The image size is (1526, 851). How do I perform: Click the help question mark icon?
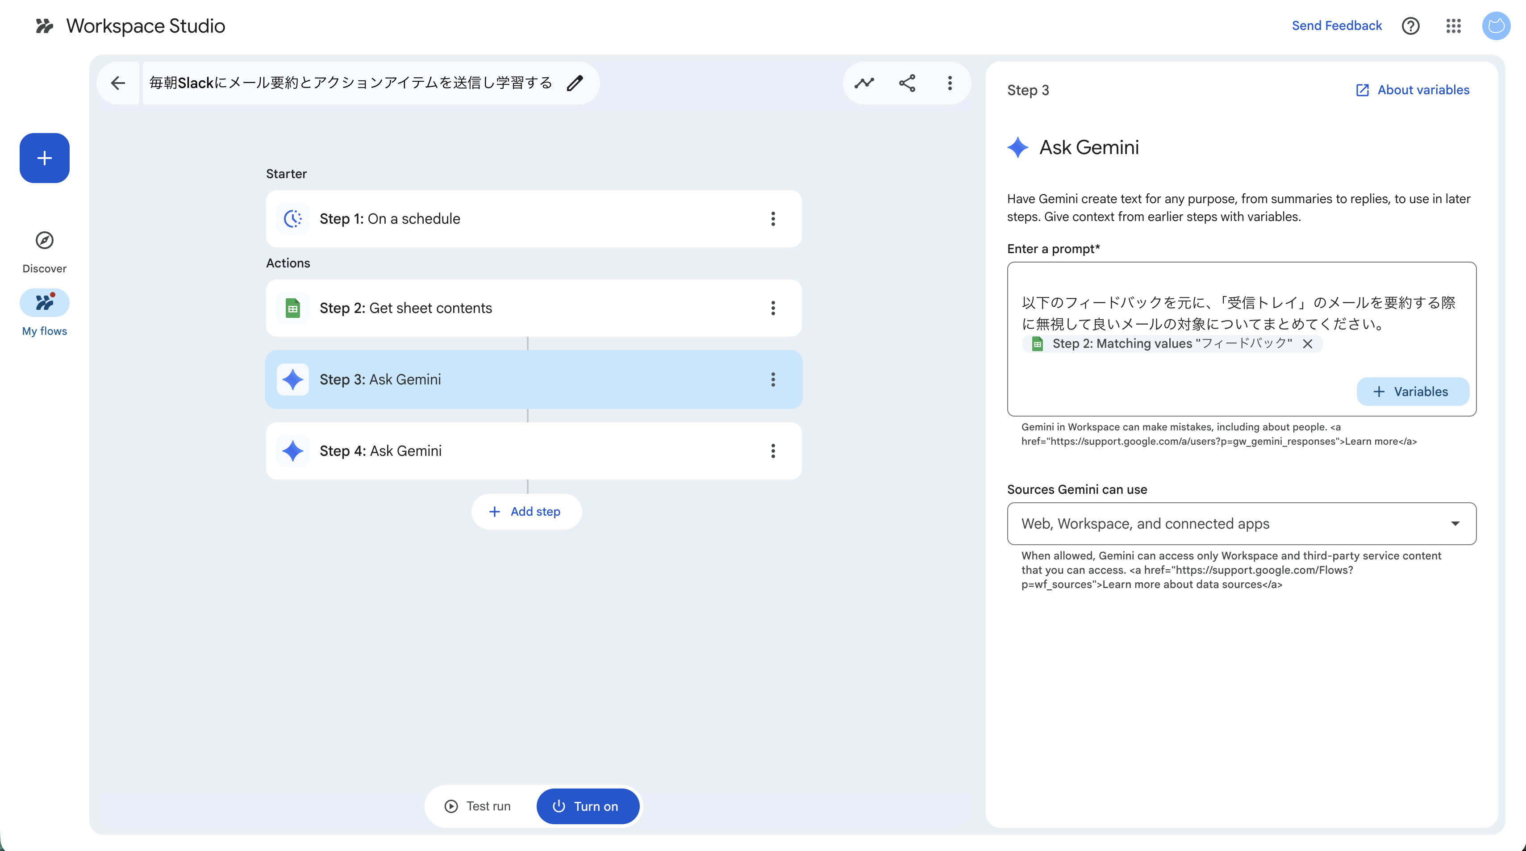[x=1410, y=25]
